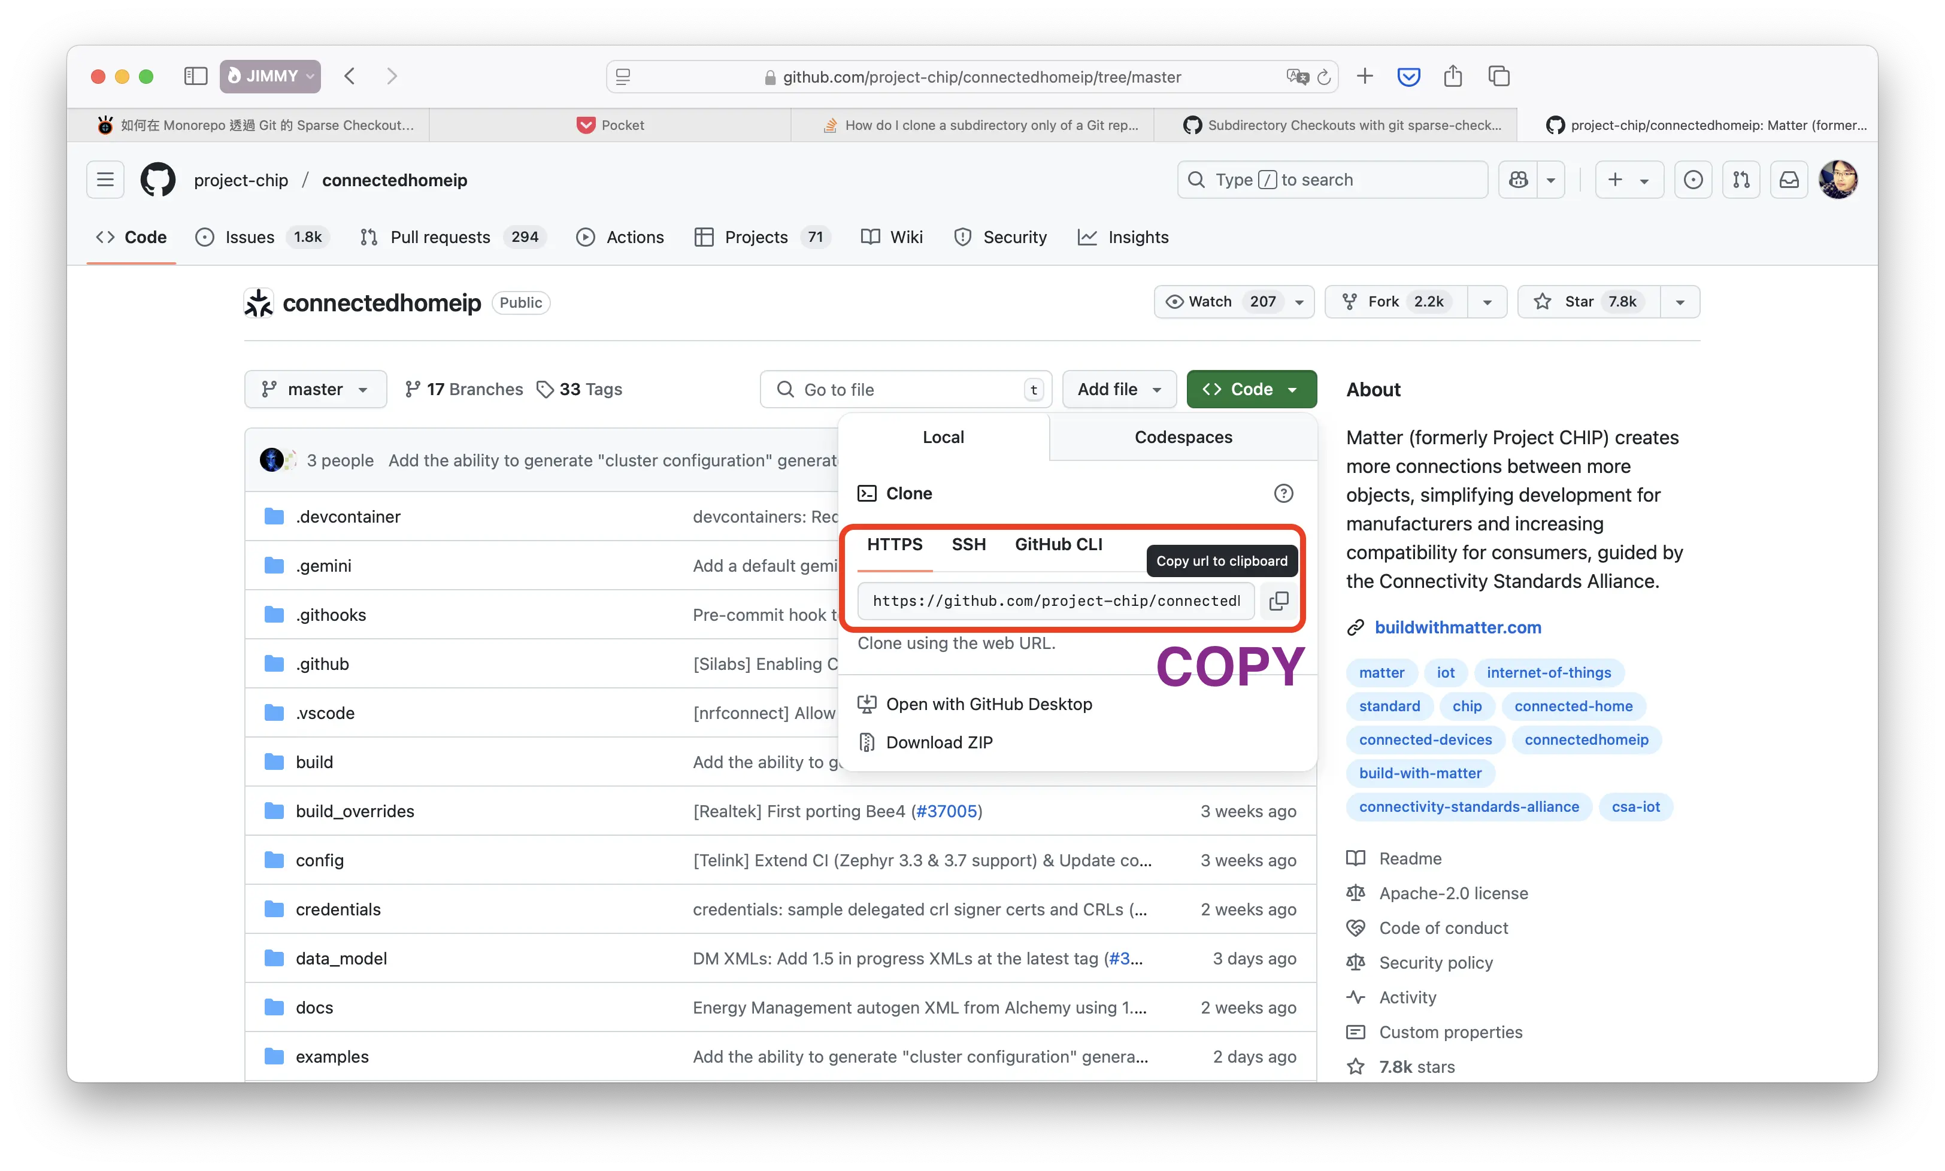Switch to the SSH clone tab
1945x1171 pixels.
tap(968, 544)
